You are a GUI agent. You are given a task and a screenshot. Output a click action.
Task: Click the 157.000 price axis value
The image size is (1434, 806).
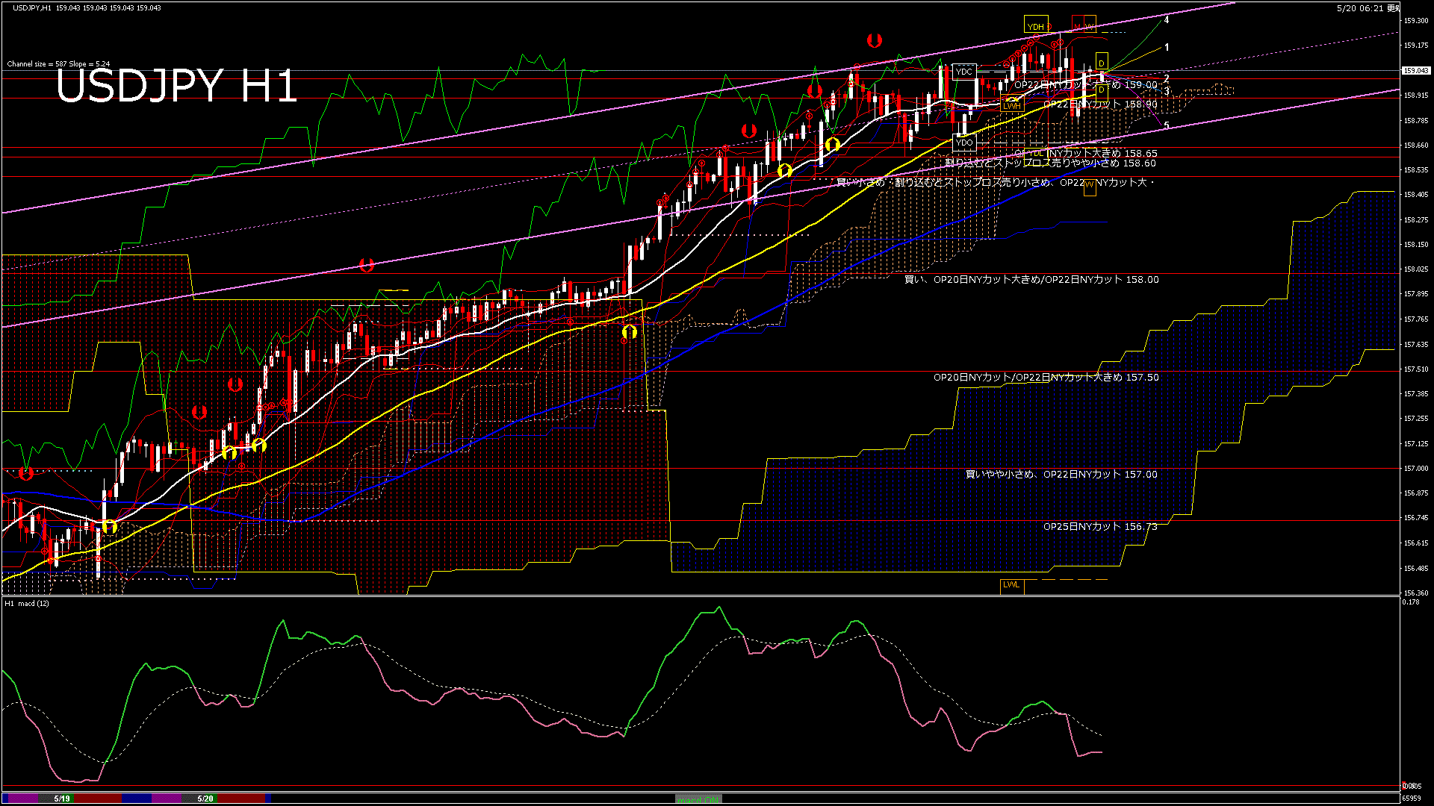1416,469
